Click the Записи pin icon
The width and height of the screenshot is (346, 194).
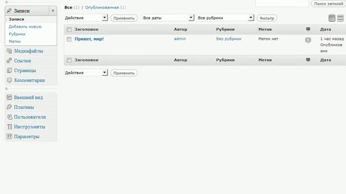9,11
